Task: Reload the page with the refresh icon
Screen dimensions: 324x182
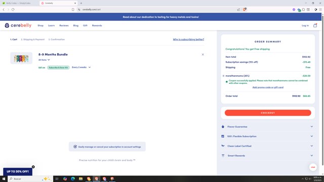Action: pyautogui.click(x=13, y=10)
